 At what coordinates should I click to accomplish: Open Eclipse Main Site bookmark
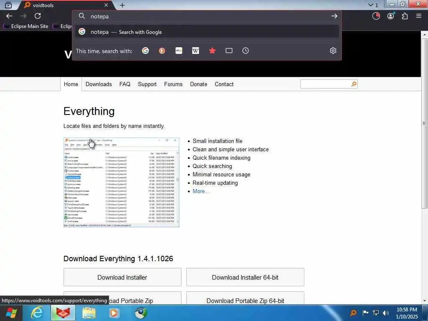click(26, 26)
